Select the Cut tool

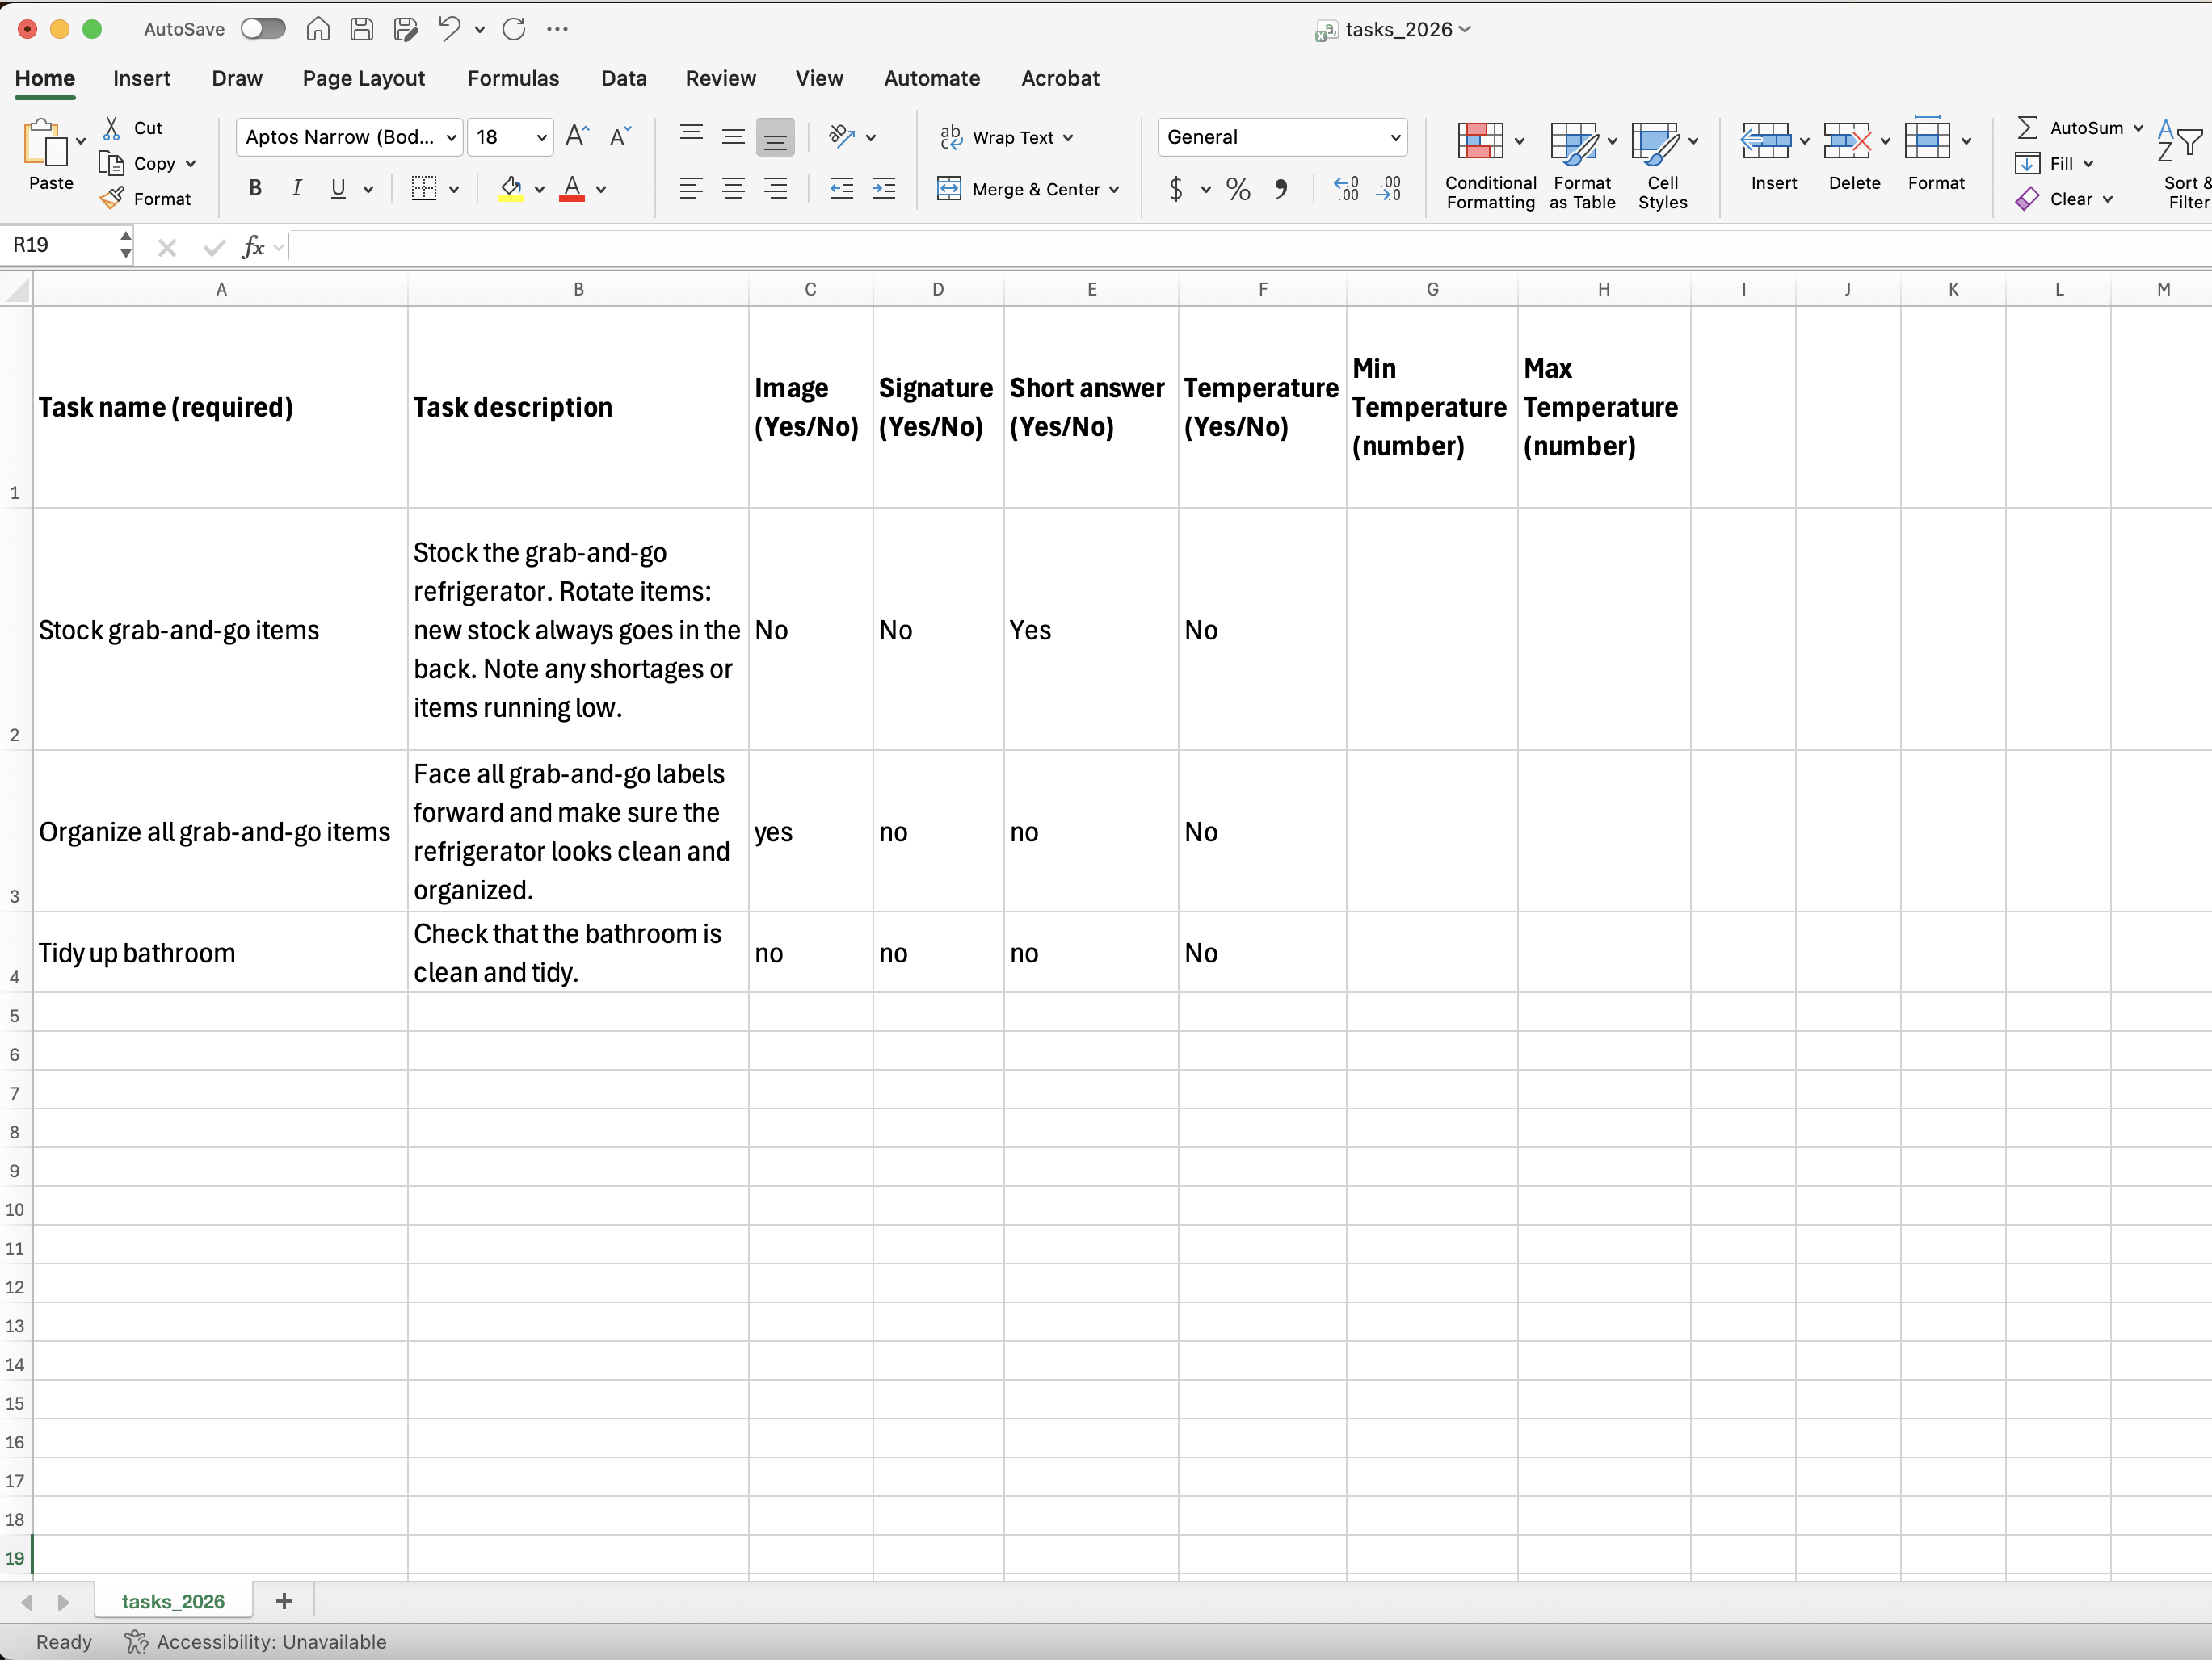(135, 126)
